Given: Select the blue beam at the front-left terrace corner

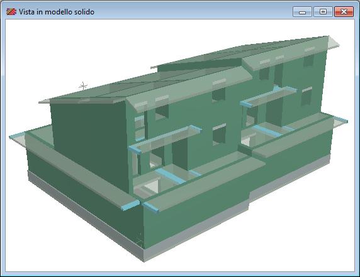Looking at the screenshot, I should coord(130,205).
